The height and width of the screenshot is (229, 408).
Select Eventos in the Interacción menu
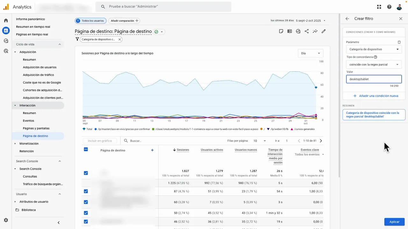[x=28, y=121]
